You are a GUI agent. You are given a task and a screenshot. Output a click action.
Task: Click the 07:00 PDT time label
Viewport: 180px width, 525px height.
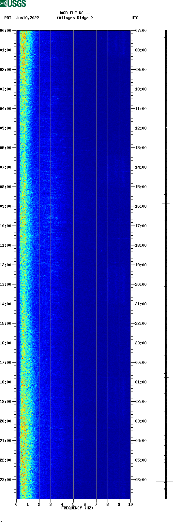(6, 167)
